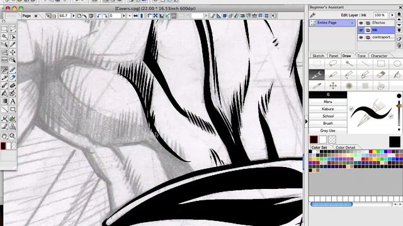The height and width of the screenshot is (226, 403).
Task: Switch to the Sketch tab
Action: [x=318, y=56]
